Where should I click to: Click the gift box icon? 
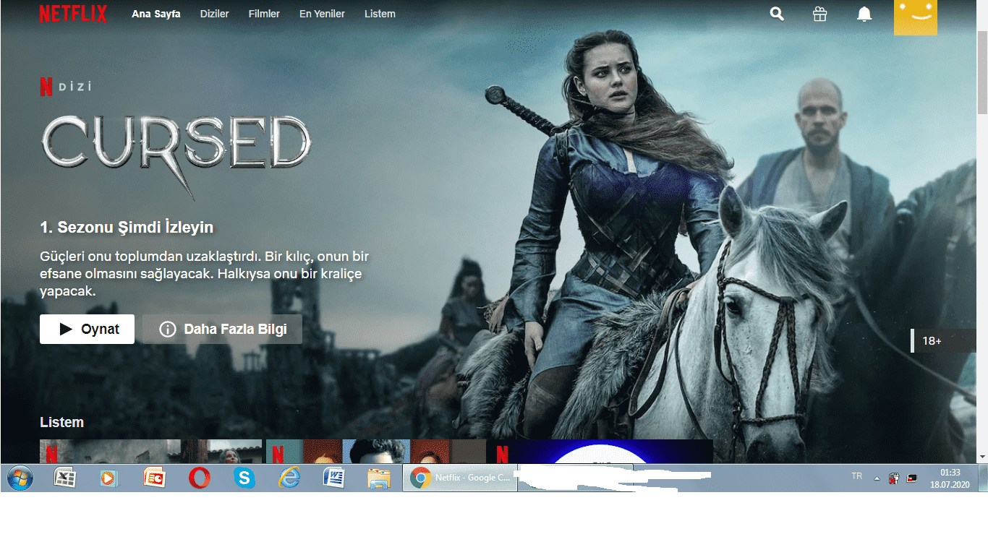pyautogui.click(x=819, y=14)
